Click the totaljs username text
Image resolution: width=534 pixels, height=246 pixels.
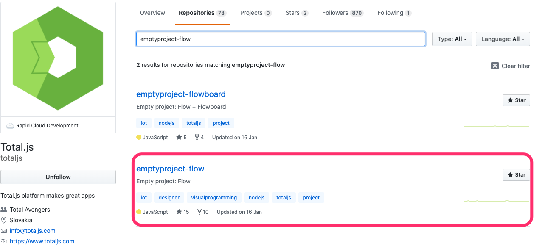click(11, 158)
